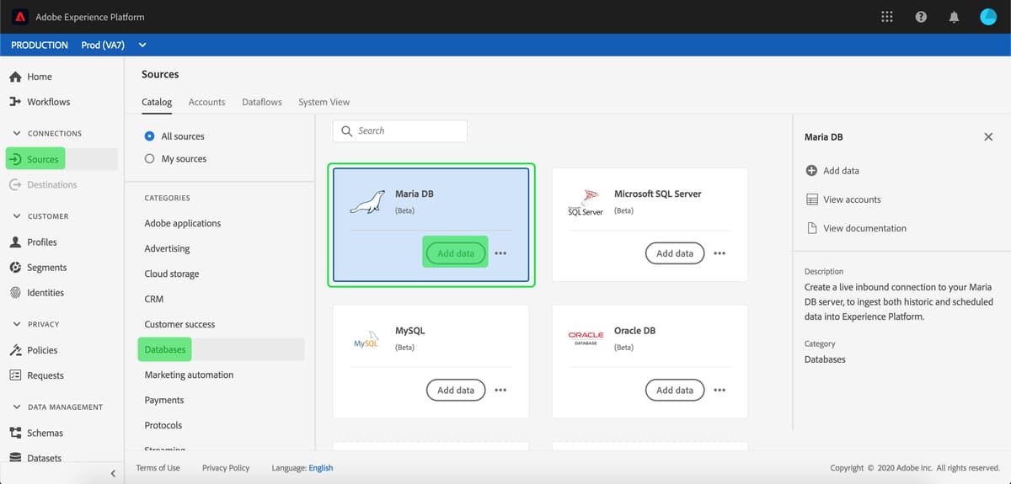Click the Destinations icon in sidebar
The height and width of the screenshot is (484, 1011).
pyautogui.click(x=15, y=184)
